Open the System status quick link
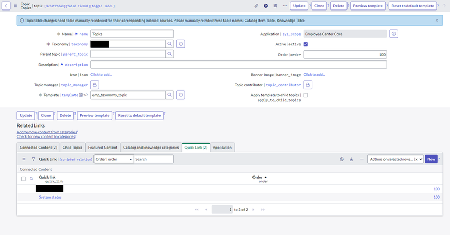The height and width of the screenshot is (235, 450). 50,197
